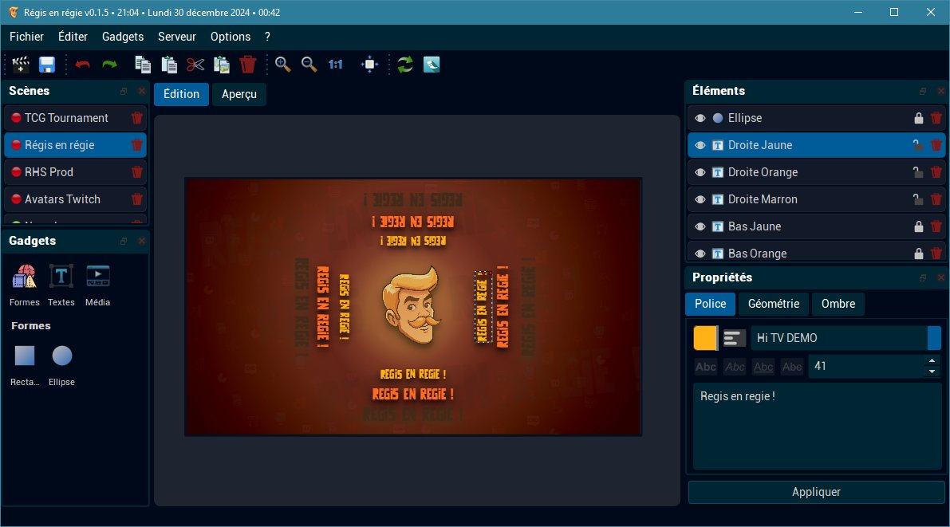Lock the Droite Orange element
Image resolution: width=950 pixels, height=527 pixels.
[919, 172]
